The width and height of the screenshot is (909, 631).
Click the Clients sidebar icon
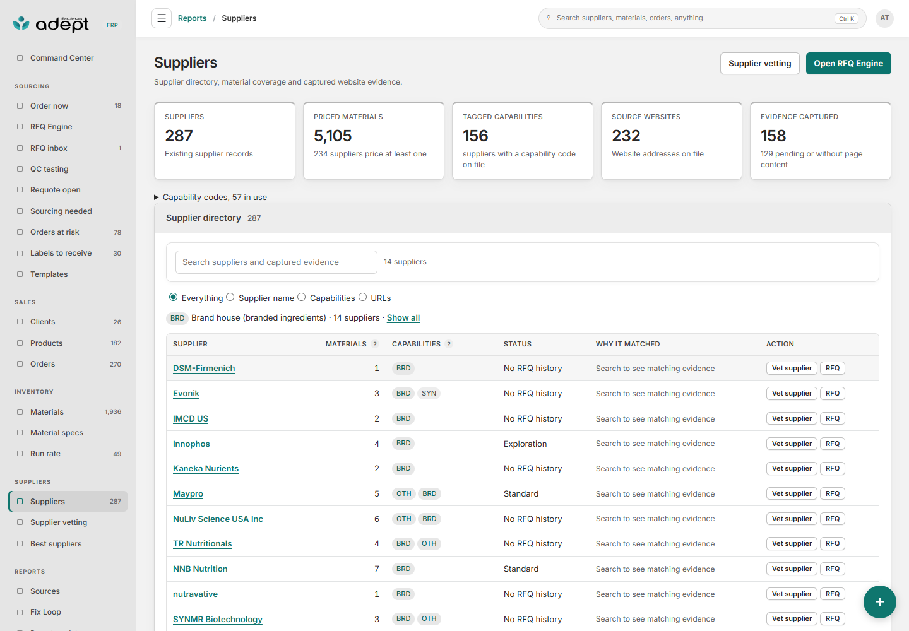click(x=20, y=322)
